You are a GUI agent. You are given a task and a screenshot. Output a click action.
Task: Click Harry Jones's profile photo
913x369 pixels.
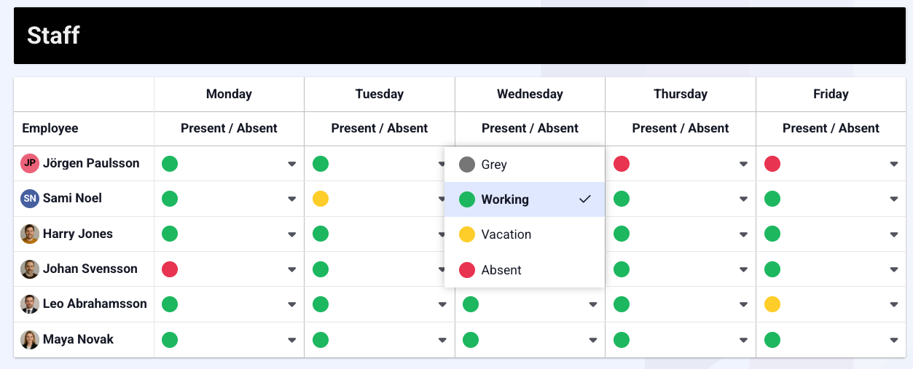[30, 234]
